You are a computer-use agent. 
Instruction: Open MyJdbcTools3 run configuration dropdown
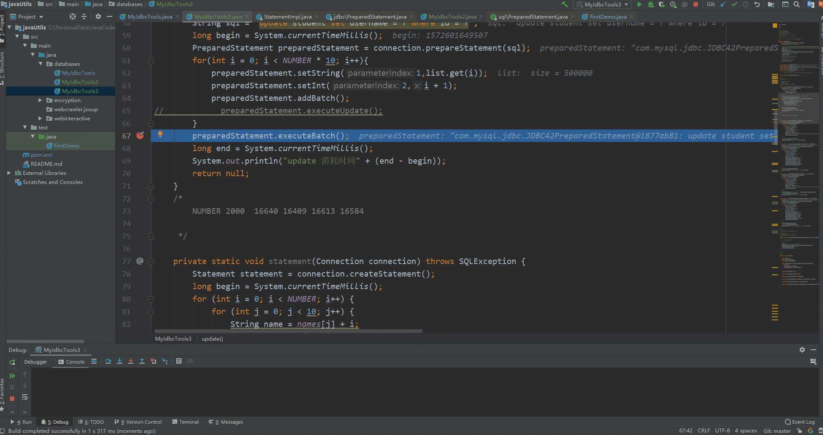[x=603, y=4]
